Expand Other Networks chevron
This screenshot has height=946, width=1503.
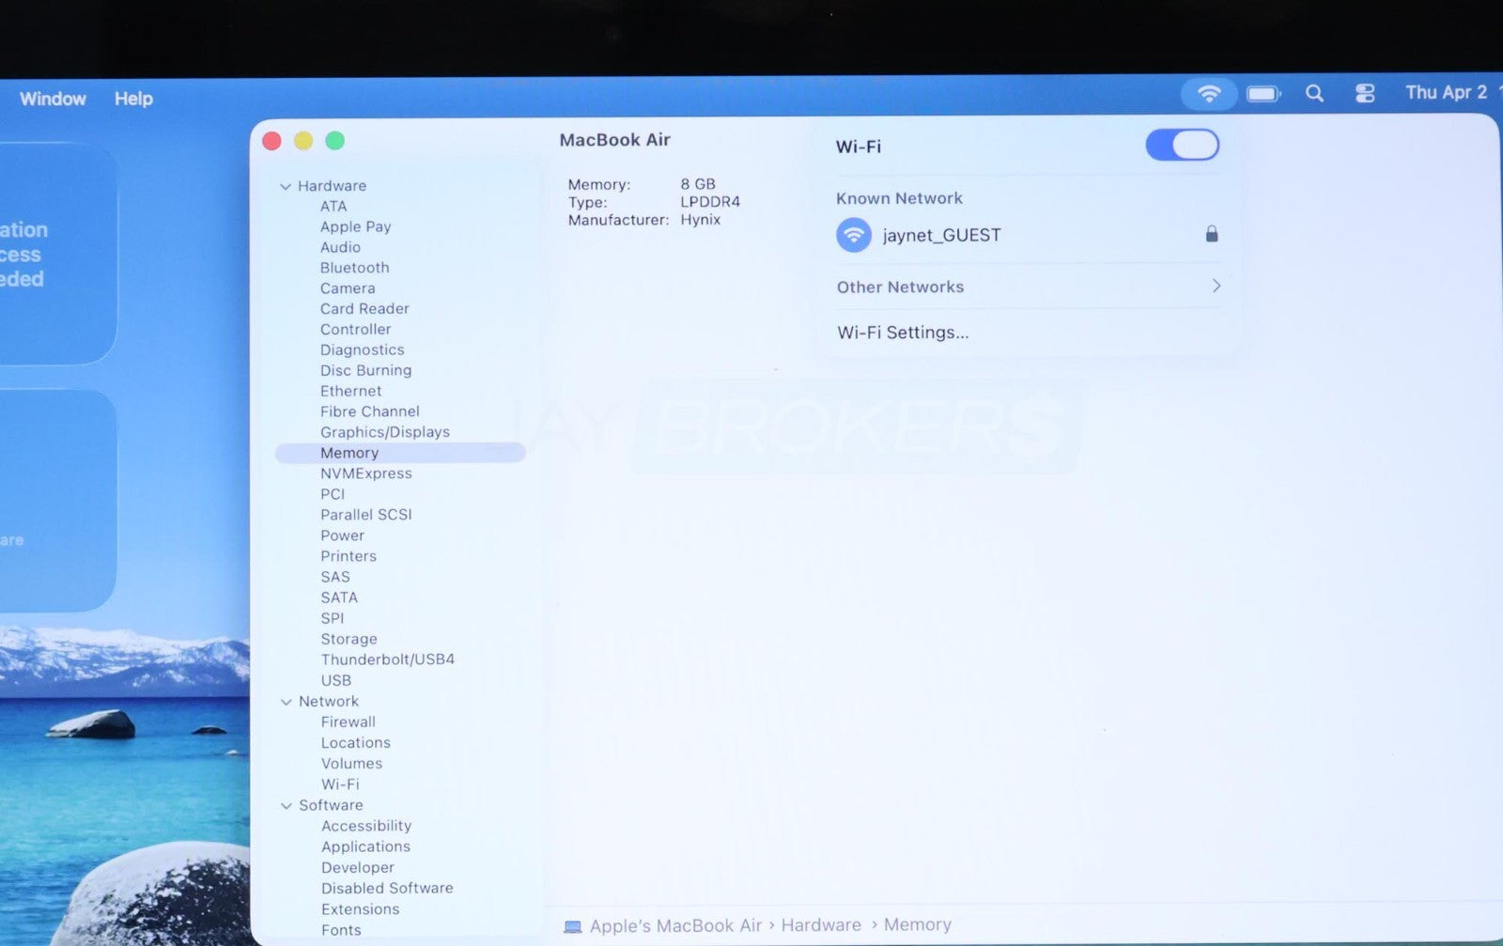1216,286
